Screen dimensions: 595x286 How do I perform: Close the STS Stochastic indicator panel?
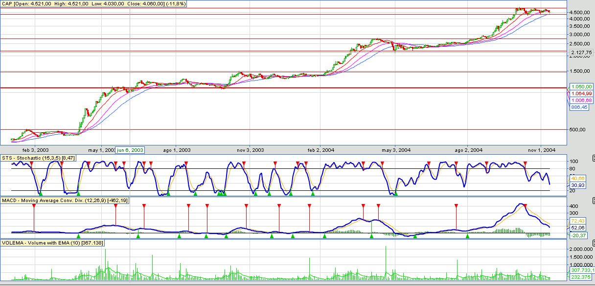click(x=594, y=158)
